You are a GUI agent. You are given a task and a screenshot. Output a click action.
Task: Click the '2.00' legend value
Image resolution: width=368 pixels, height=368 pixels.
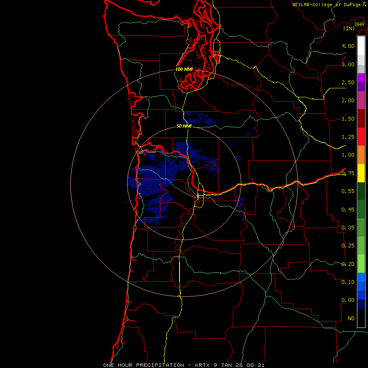click(348, 101)
